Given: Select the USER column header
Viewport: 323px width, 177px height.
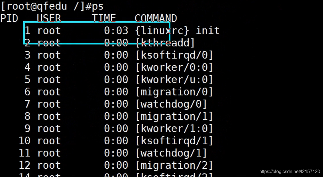Looking at the screenshot, I should (49, 18).
